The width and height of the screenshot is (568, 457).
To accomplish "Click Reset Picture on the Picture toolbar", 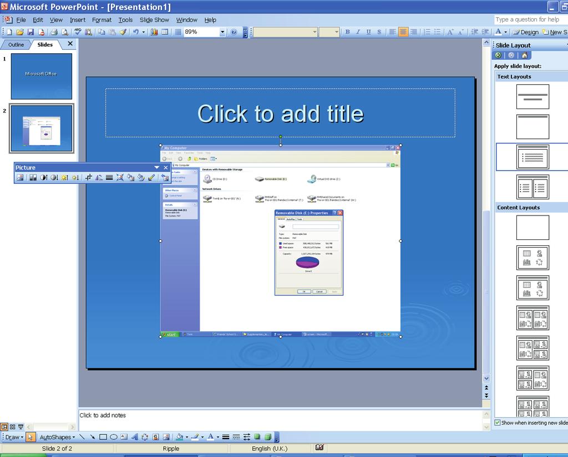I will pyautogui.click(x=165, y=177).
